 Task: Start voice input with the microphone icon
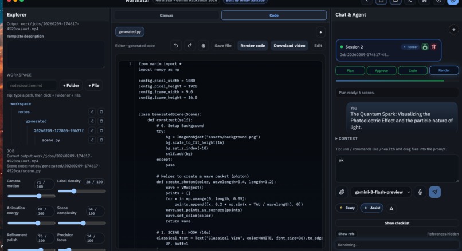click(420, 192)
